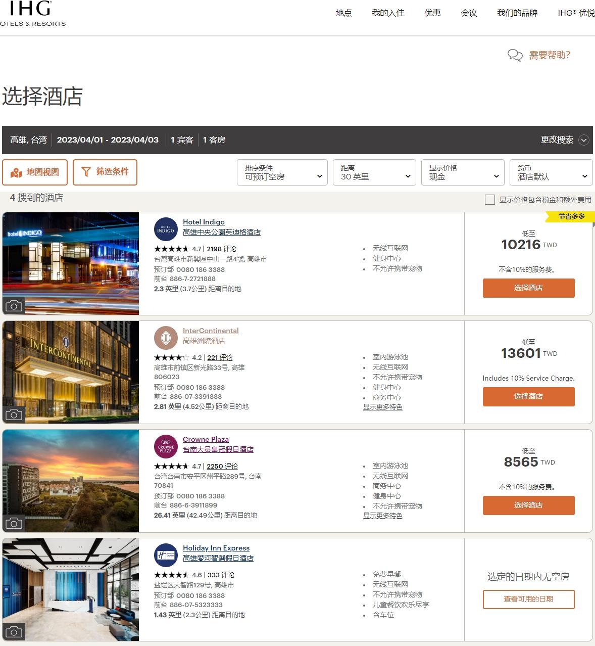The width and height of the screenshot is (595, 646).
Task: Click the Holiday Inn Express brand logo
Action: 166,556
